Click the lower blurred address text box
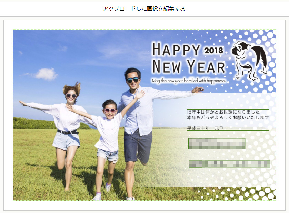This screenshot has height=213, width=289. pyautogui.click(x=229, y=164)
